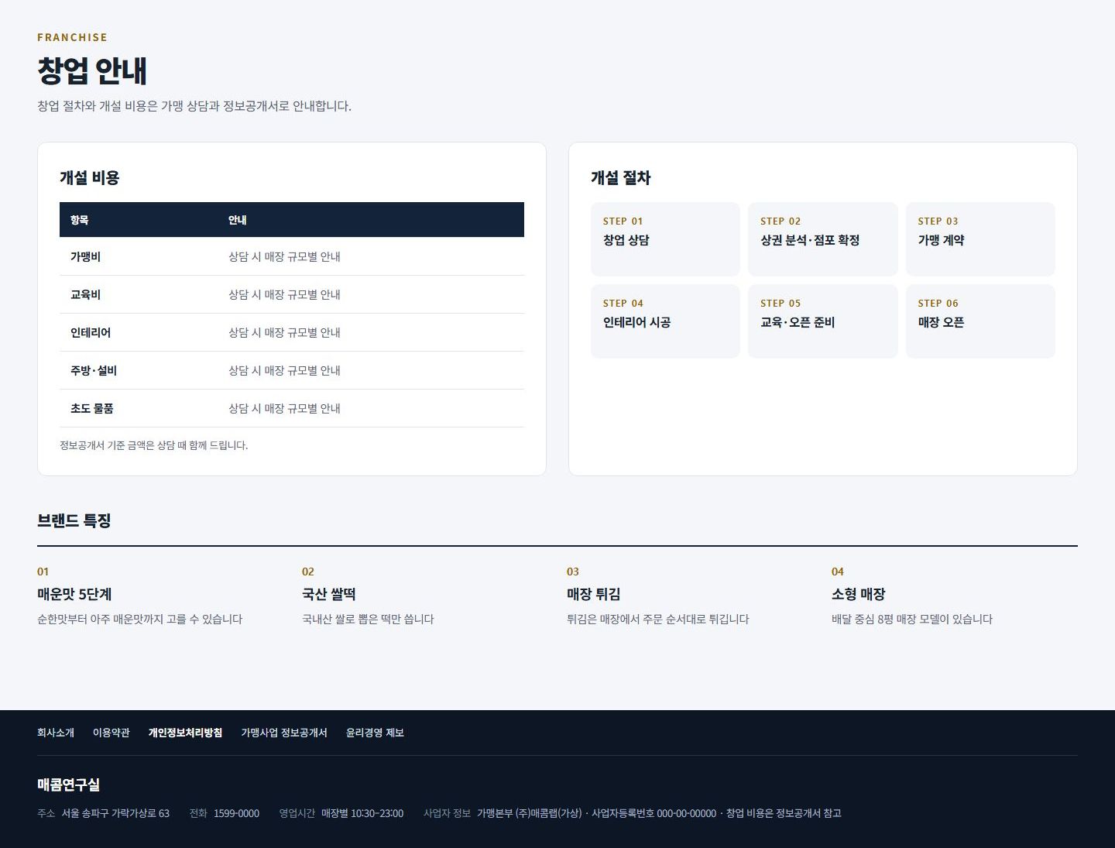Image resolution: width=1115 pixels, height=848 pixels.
Task: Click the 매운맛 5단계 feature heading
Action: tap(74, 594)
